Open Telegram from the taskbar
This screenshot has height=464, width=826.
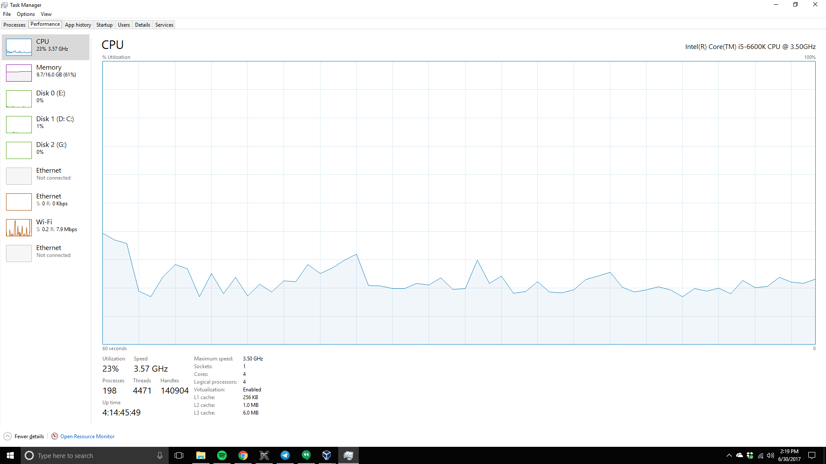tap(285, 455)
